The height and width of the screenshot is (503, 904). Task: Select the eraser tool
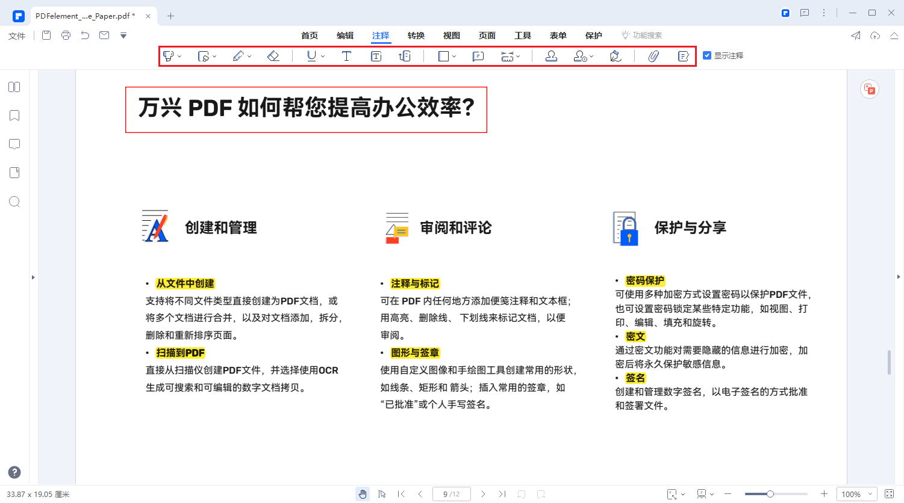(273, 56)
